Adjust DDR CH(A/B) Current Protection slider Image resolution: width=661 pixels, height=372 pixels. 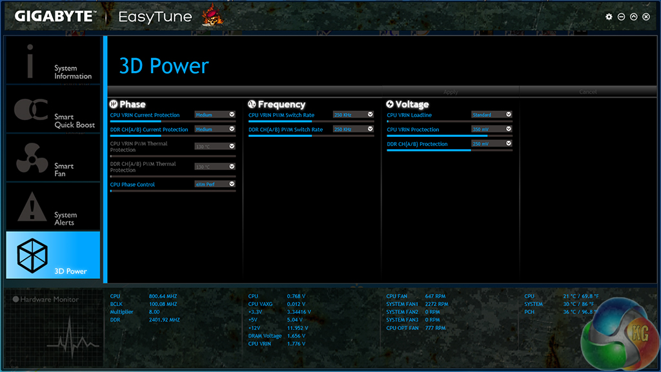click(x=173, y=136)
